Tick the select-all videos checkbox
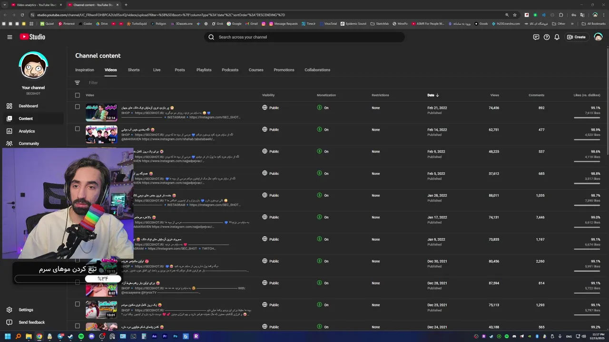This screenshot has width=609, height=342. (78, 95)
